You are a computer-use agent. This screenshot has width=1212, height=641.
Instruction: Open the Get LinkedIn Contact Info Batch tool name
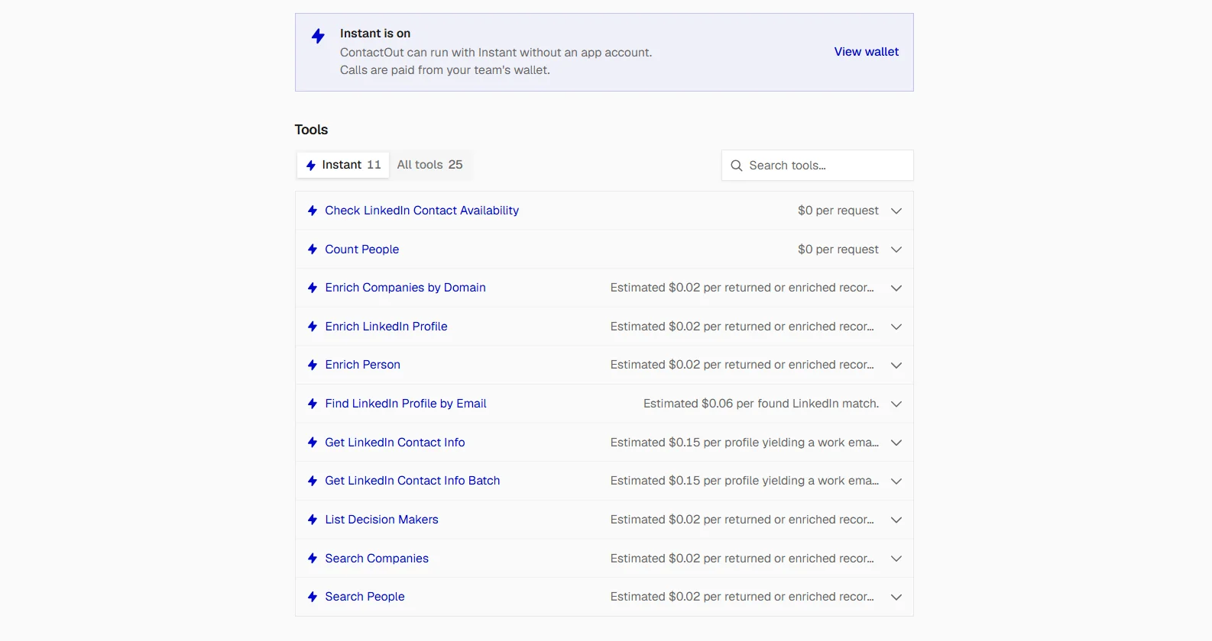pyautogui.click(x=413, y=481)
